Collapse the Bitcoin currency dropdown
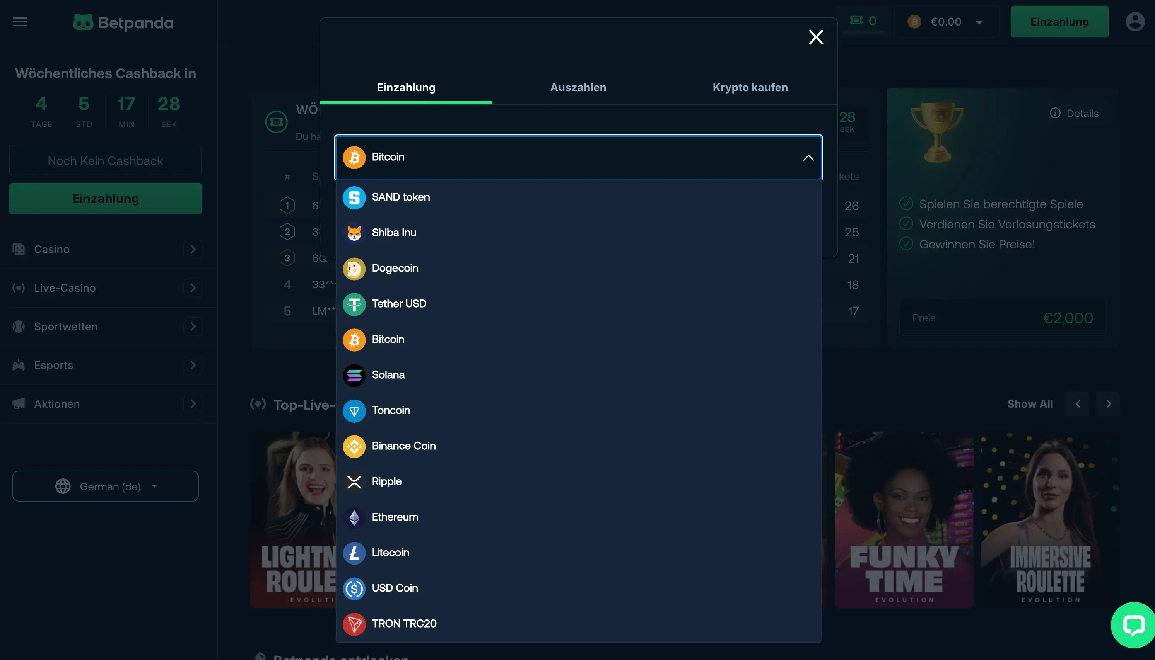Viewport: 1155px width, 660px height. (x=808, y=158)
